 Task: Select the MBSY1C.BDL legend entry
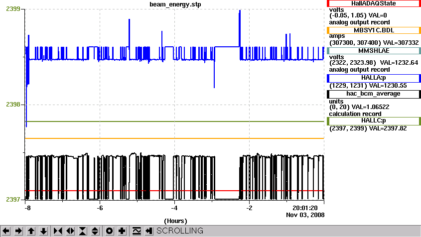pos(374,30)
